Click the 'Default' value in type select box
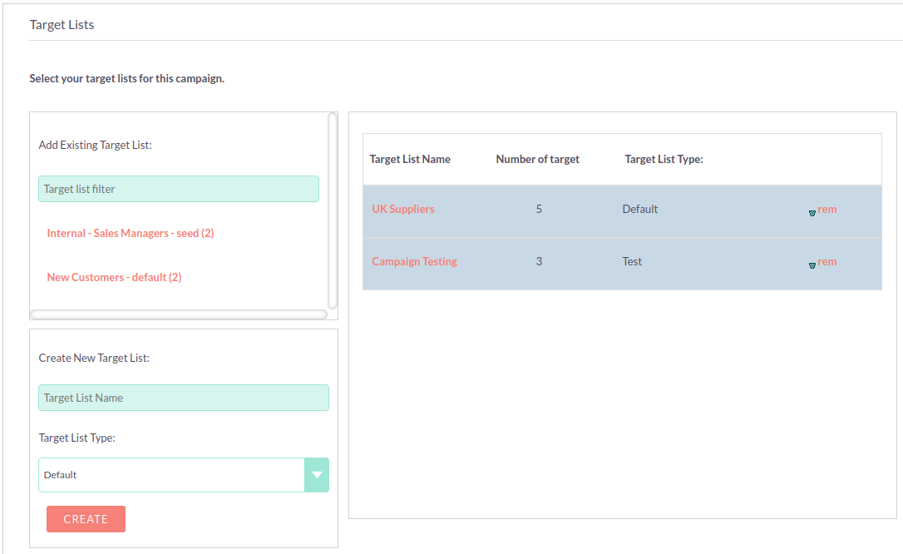Screen dimensions: 903x554 [x=166, y=475]
